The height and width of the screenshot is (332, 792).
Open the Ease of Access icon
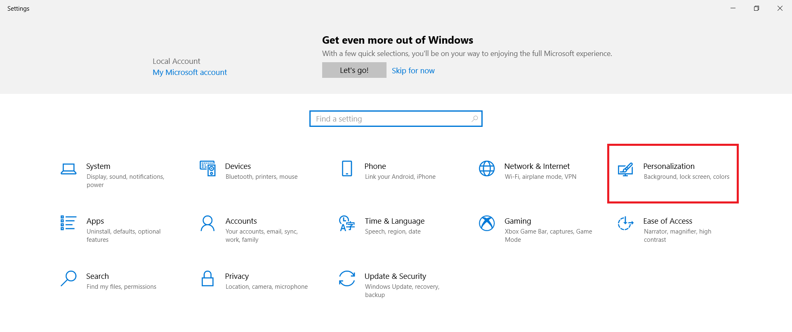[625, 223]
